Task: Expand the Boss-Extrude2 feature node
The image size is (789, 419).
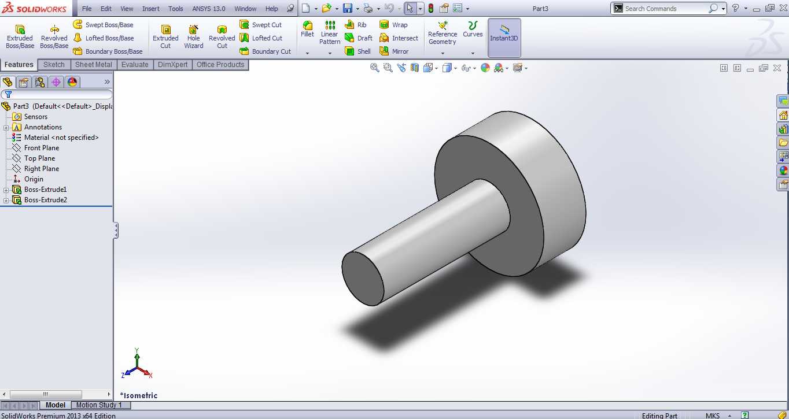Action: coord(6,200)
